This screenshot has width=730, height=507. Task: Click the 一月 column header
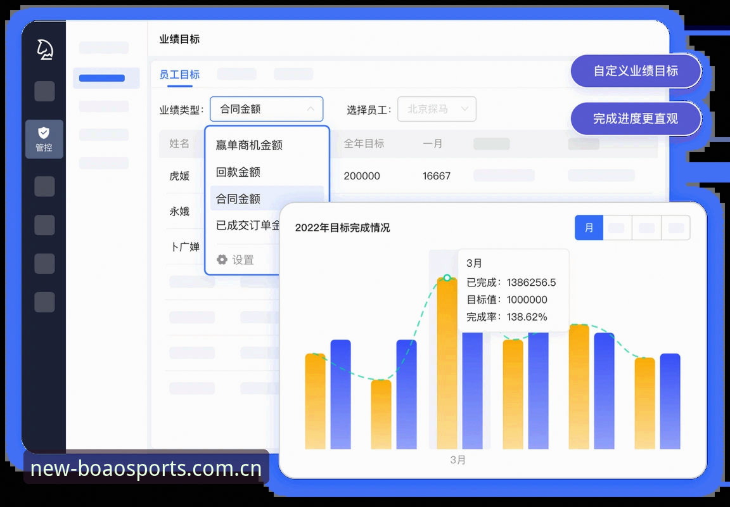[x=433, y=143]
